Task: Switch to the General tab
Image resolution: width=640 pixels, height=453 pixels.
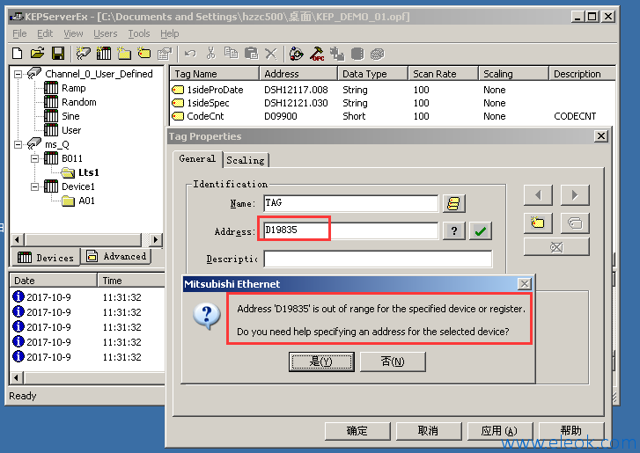Action: click(197, 158)
